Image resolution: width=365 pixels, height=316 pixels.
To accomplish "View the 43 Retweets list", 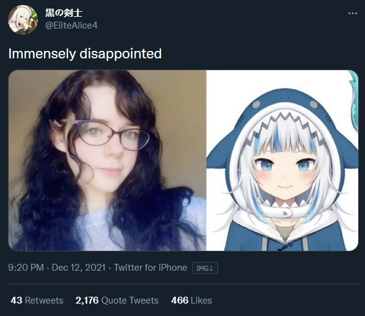I will click(37, 300).
